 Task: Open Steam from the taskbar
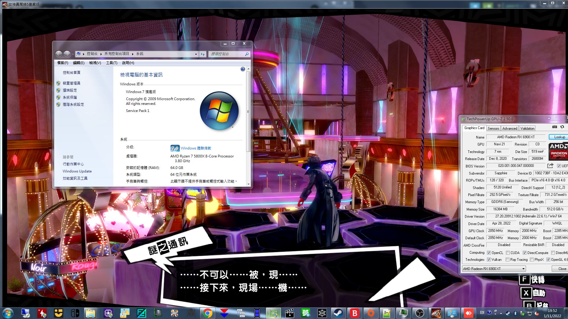[x=338, y=313]
